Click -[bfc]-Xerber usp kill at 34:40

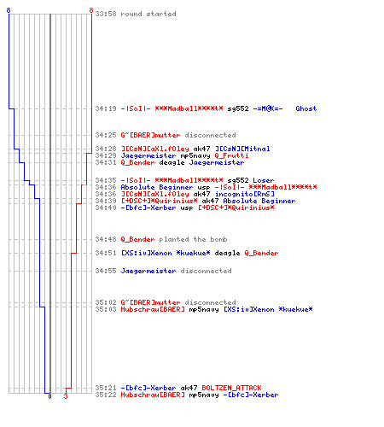(184, 208)
